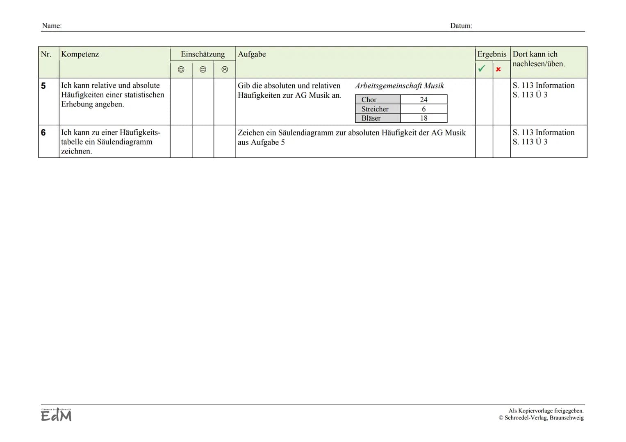Click the sad-face rating cell in row 5

coord(225,101)
